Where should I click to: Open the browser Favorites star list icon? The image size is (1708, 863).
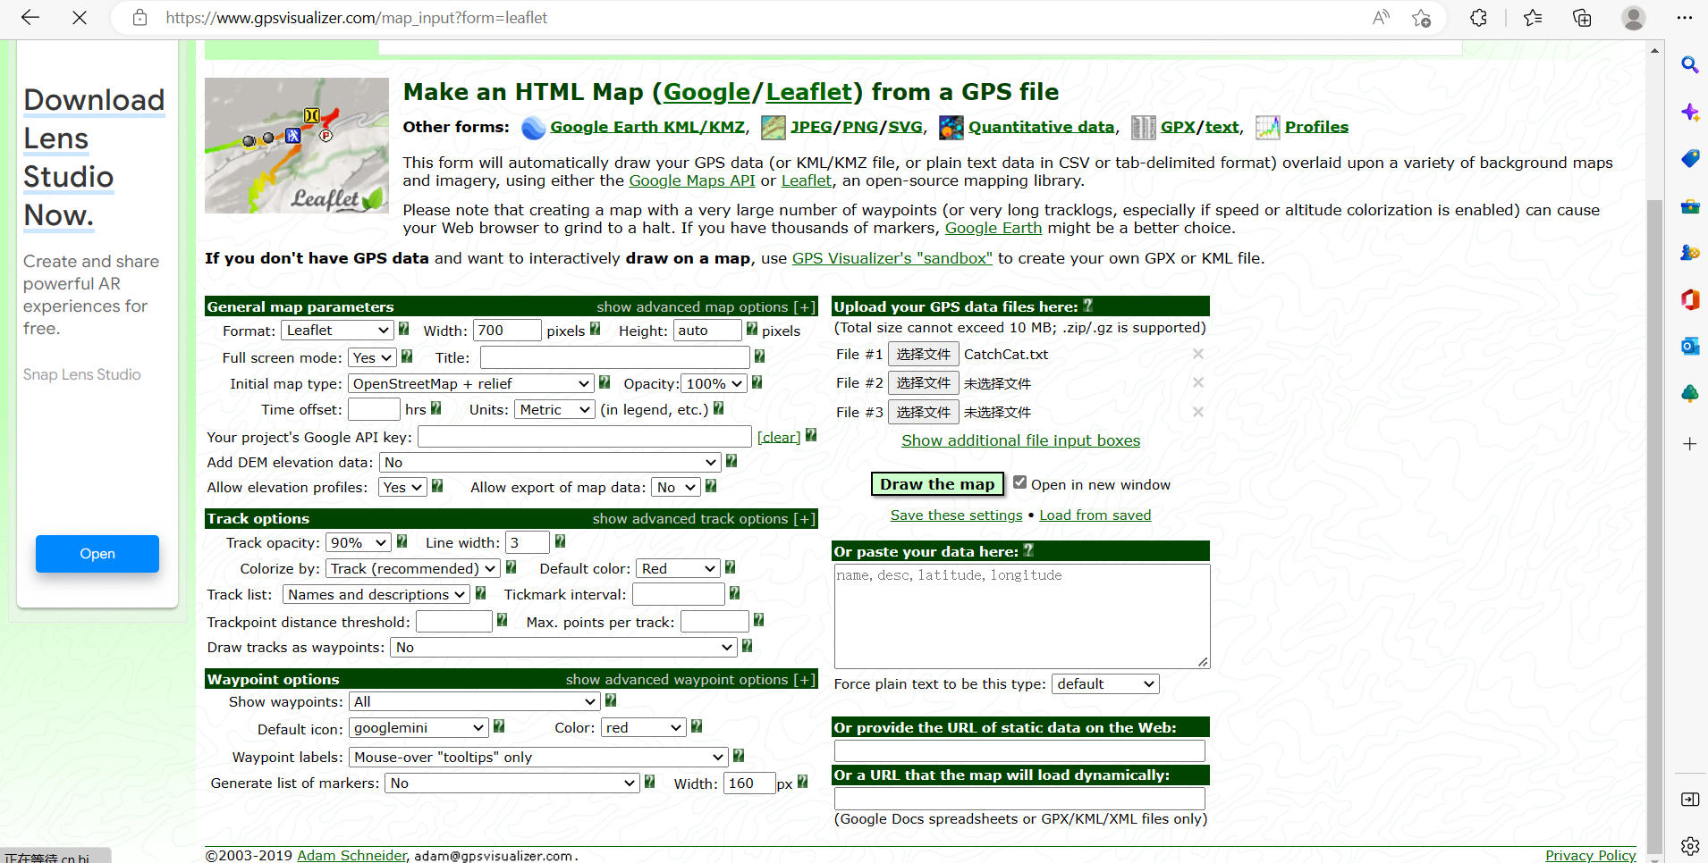pos(1533,18)
